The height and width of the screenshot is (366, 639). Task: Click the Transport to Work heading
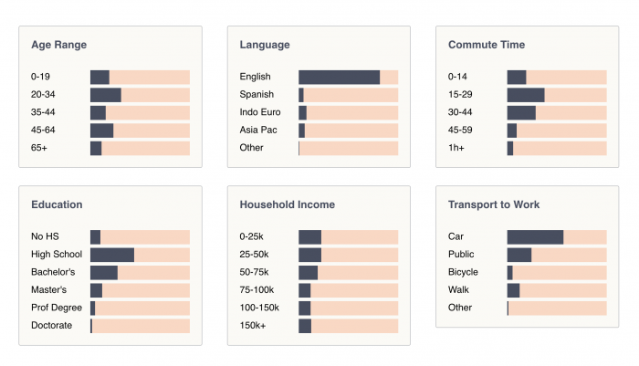(494, 204)
